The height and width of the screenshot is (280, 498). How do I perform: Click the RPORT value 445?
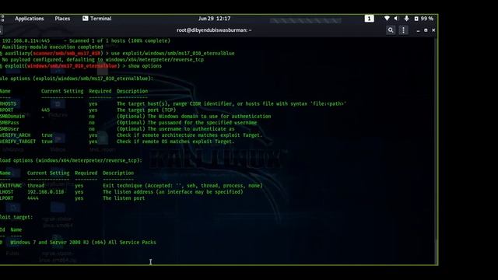click(45, 110)
